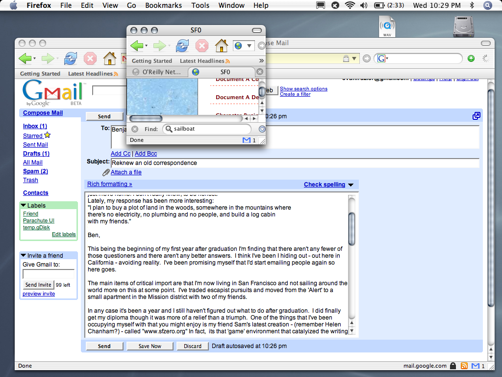Viewport: 502px width, 377px height.
Task: Open the Help menu
Action: (261, 5)
